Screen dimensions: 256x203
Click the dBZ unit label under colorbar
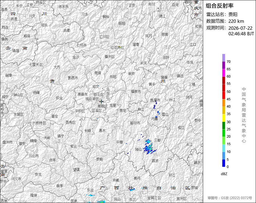pyautogui.click(x=224, y=174)
